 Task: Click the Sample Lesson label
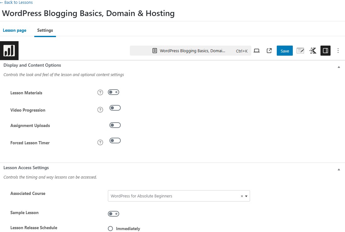point(25,213)
